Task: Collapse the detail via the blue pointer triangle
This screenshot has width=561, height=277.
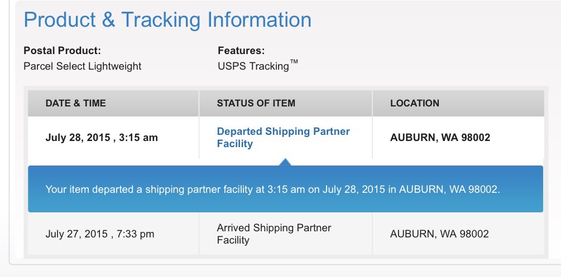Action: [x=285, y=162]
